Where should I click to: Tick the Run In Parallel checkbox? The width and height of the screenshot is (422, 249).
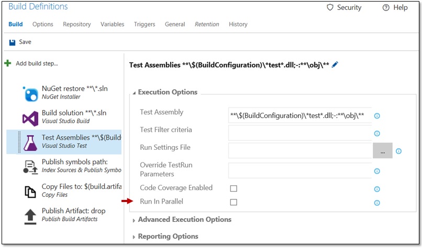tap(234, 202)
